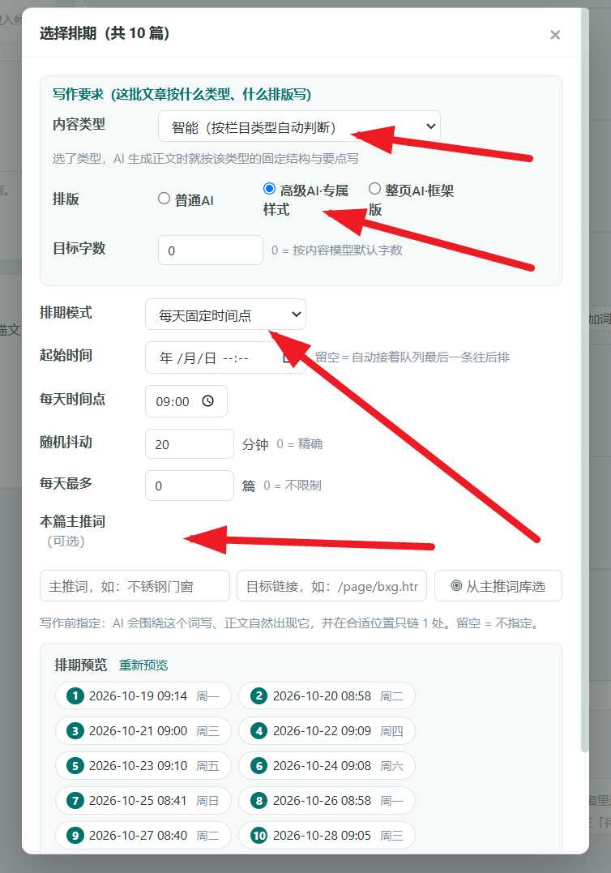Viewport: 611px width, 873px height.
Task: Select schedule entry 2026-10-27 08:40
Action: pos(143,835)
